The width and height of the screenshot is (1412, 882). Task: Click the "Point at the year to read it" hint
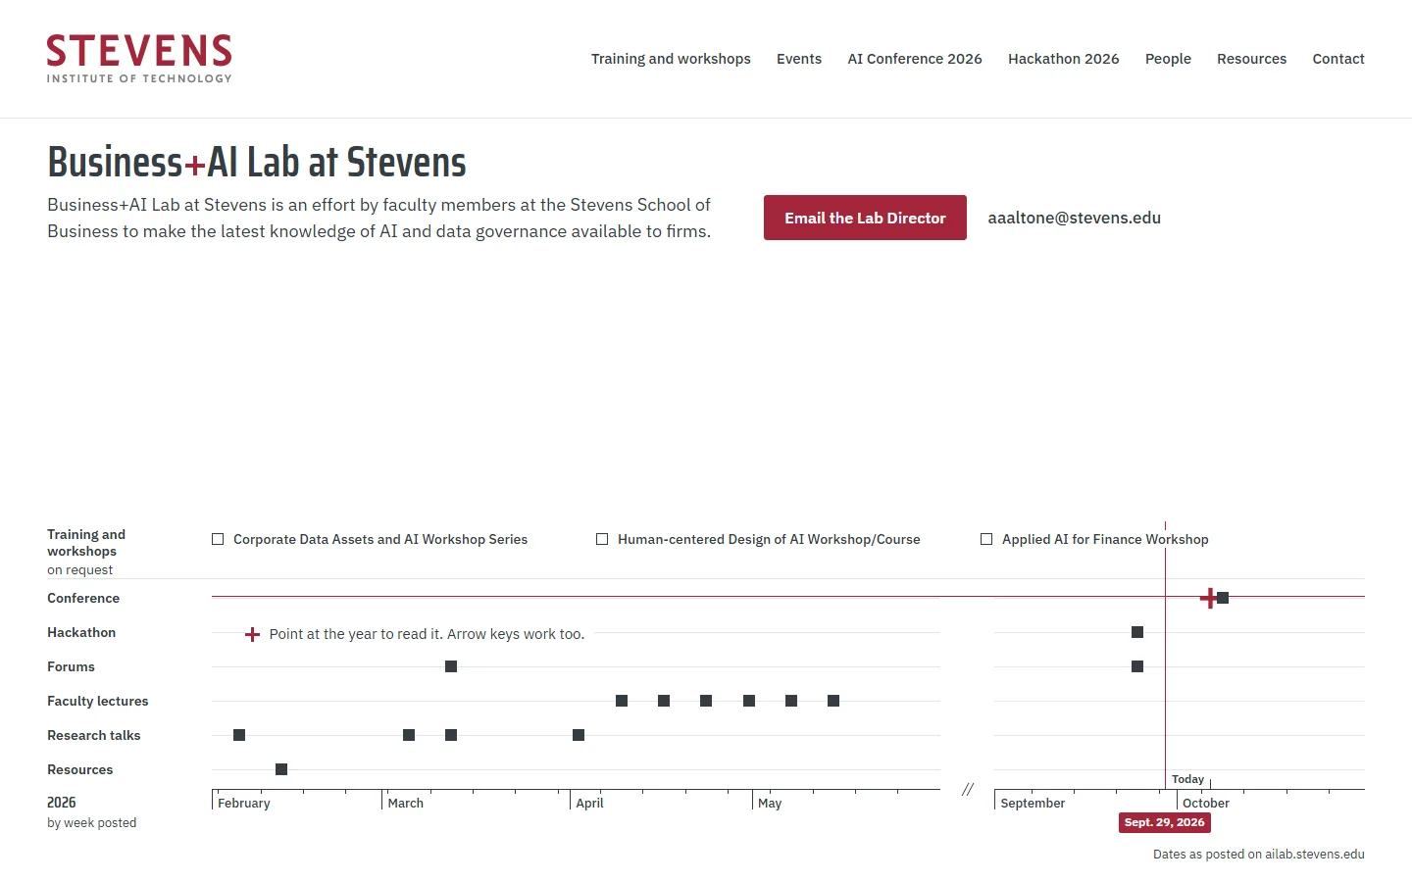click(427, 634)
